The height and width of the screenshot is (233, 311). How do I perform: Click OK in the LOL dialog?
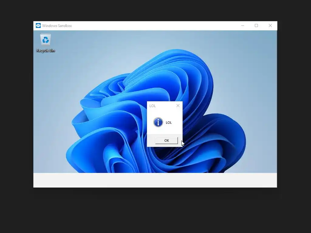[166, 140]
